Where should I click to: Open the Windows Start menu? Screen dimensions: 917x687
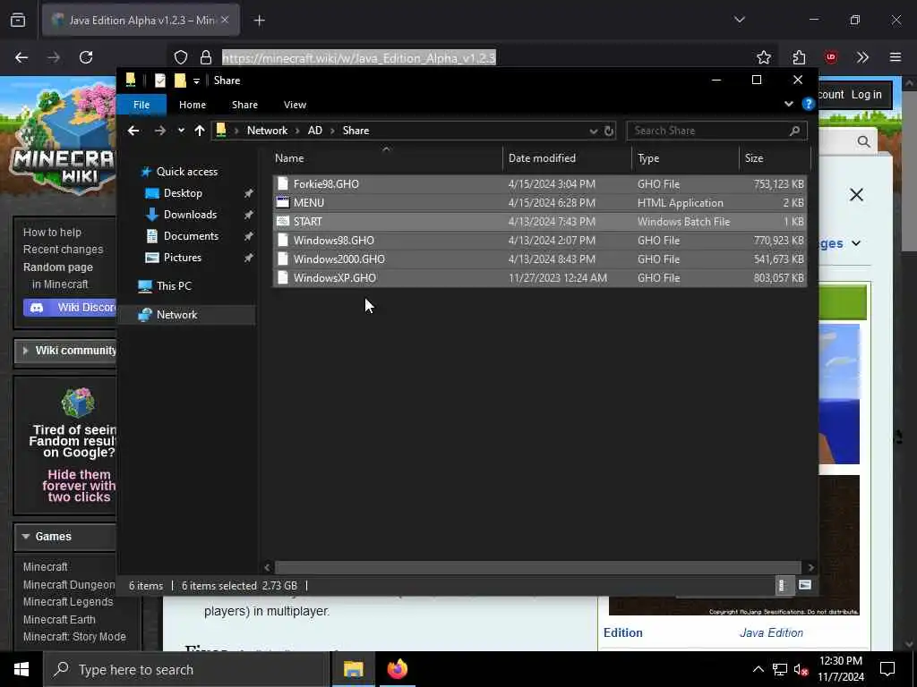click(x=21, y=669)
